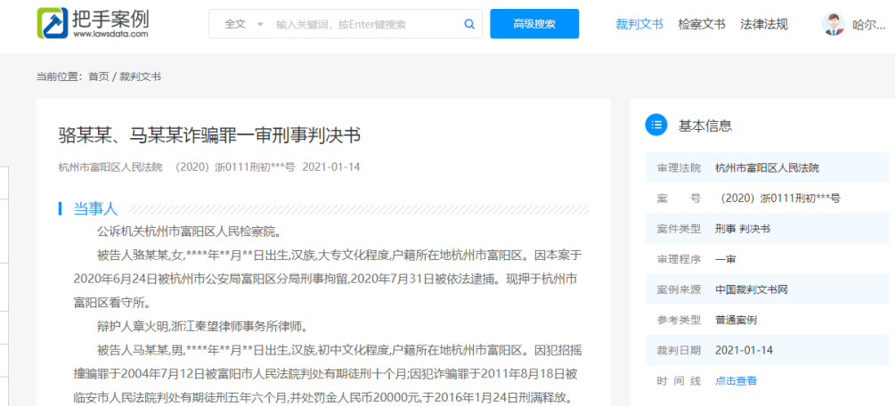Click the 杭州市富阳区人民法院 court in 基本信息
Viewport: 896px width, 406px height.
coord(766,167)
